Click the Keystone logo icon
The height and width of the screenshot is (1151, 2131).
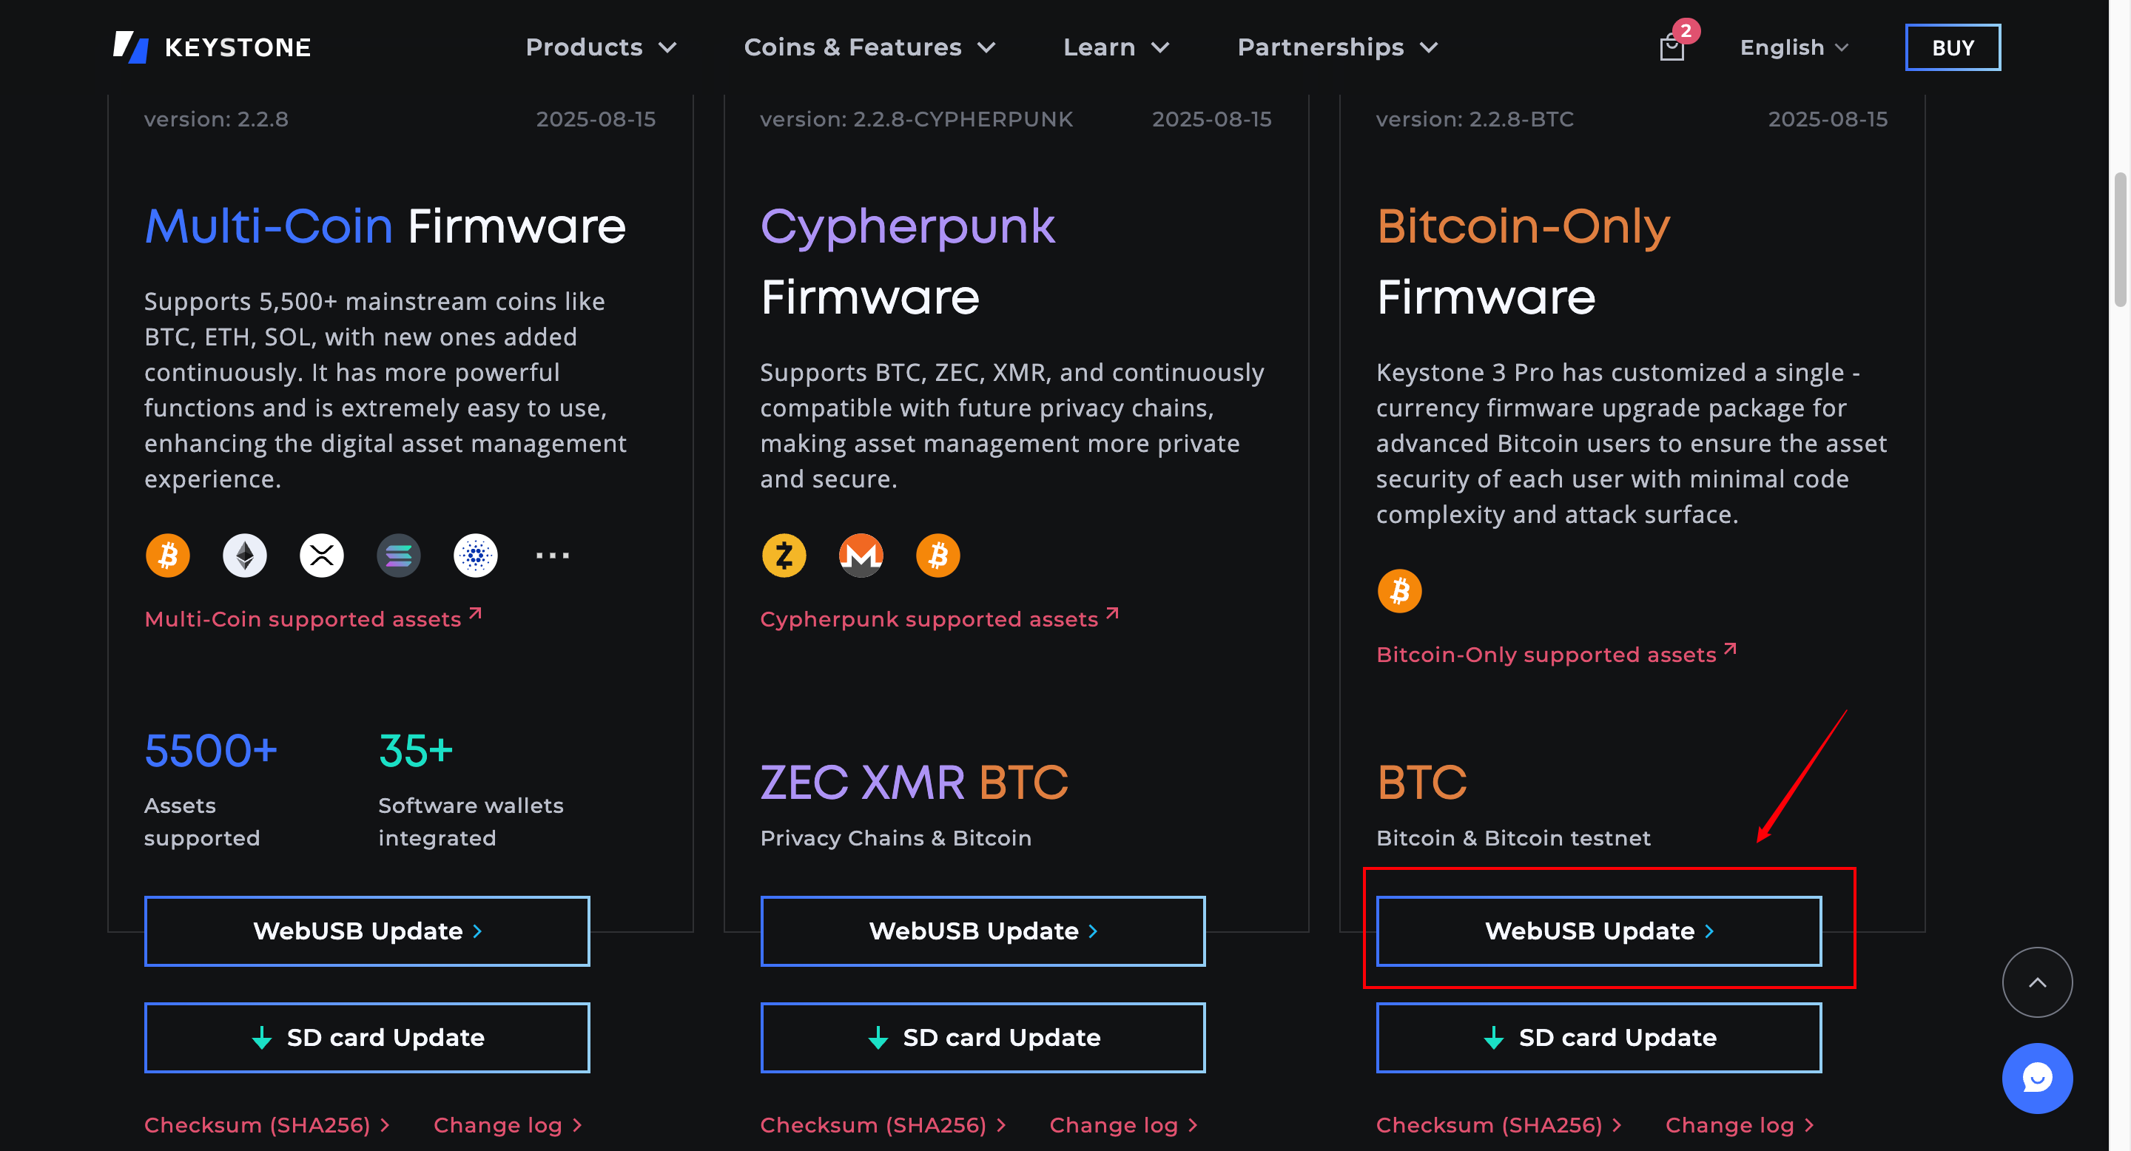point(131,47)
